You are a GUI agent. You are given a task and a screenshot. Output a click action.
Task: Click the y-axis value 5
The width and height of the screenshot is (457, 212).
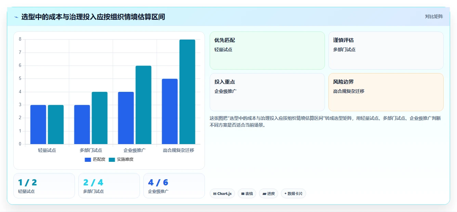click(x=20, y=79)
